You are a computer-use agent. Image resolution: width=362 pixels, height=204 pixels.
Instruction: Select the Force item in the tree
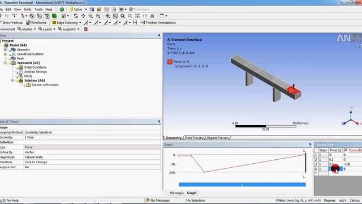(28, 76)
